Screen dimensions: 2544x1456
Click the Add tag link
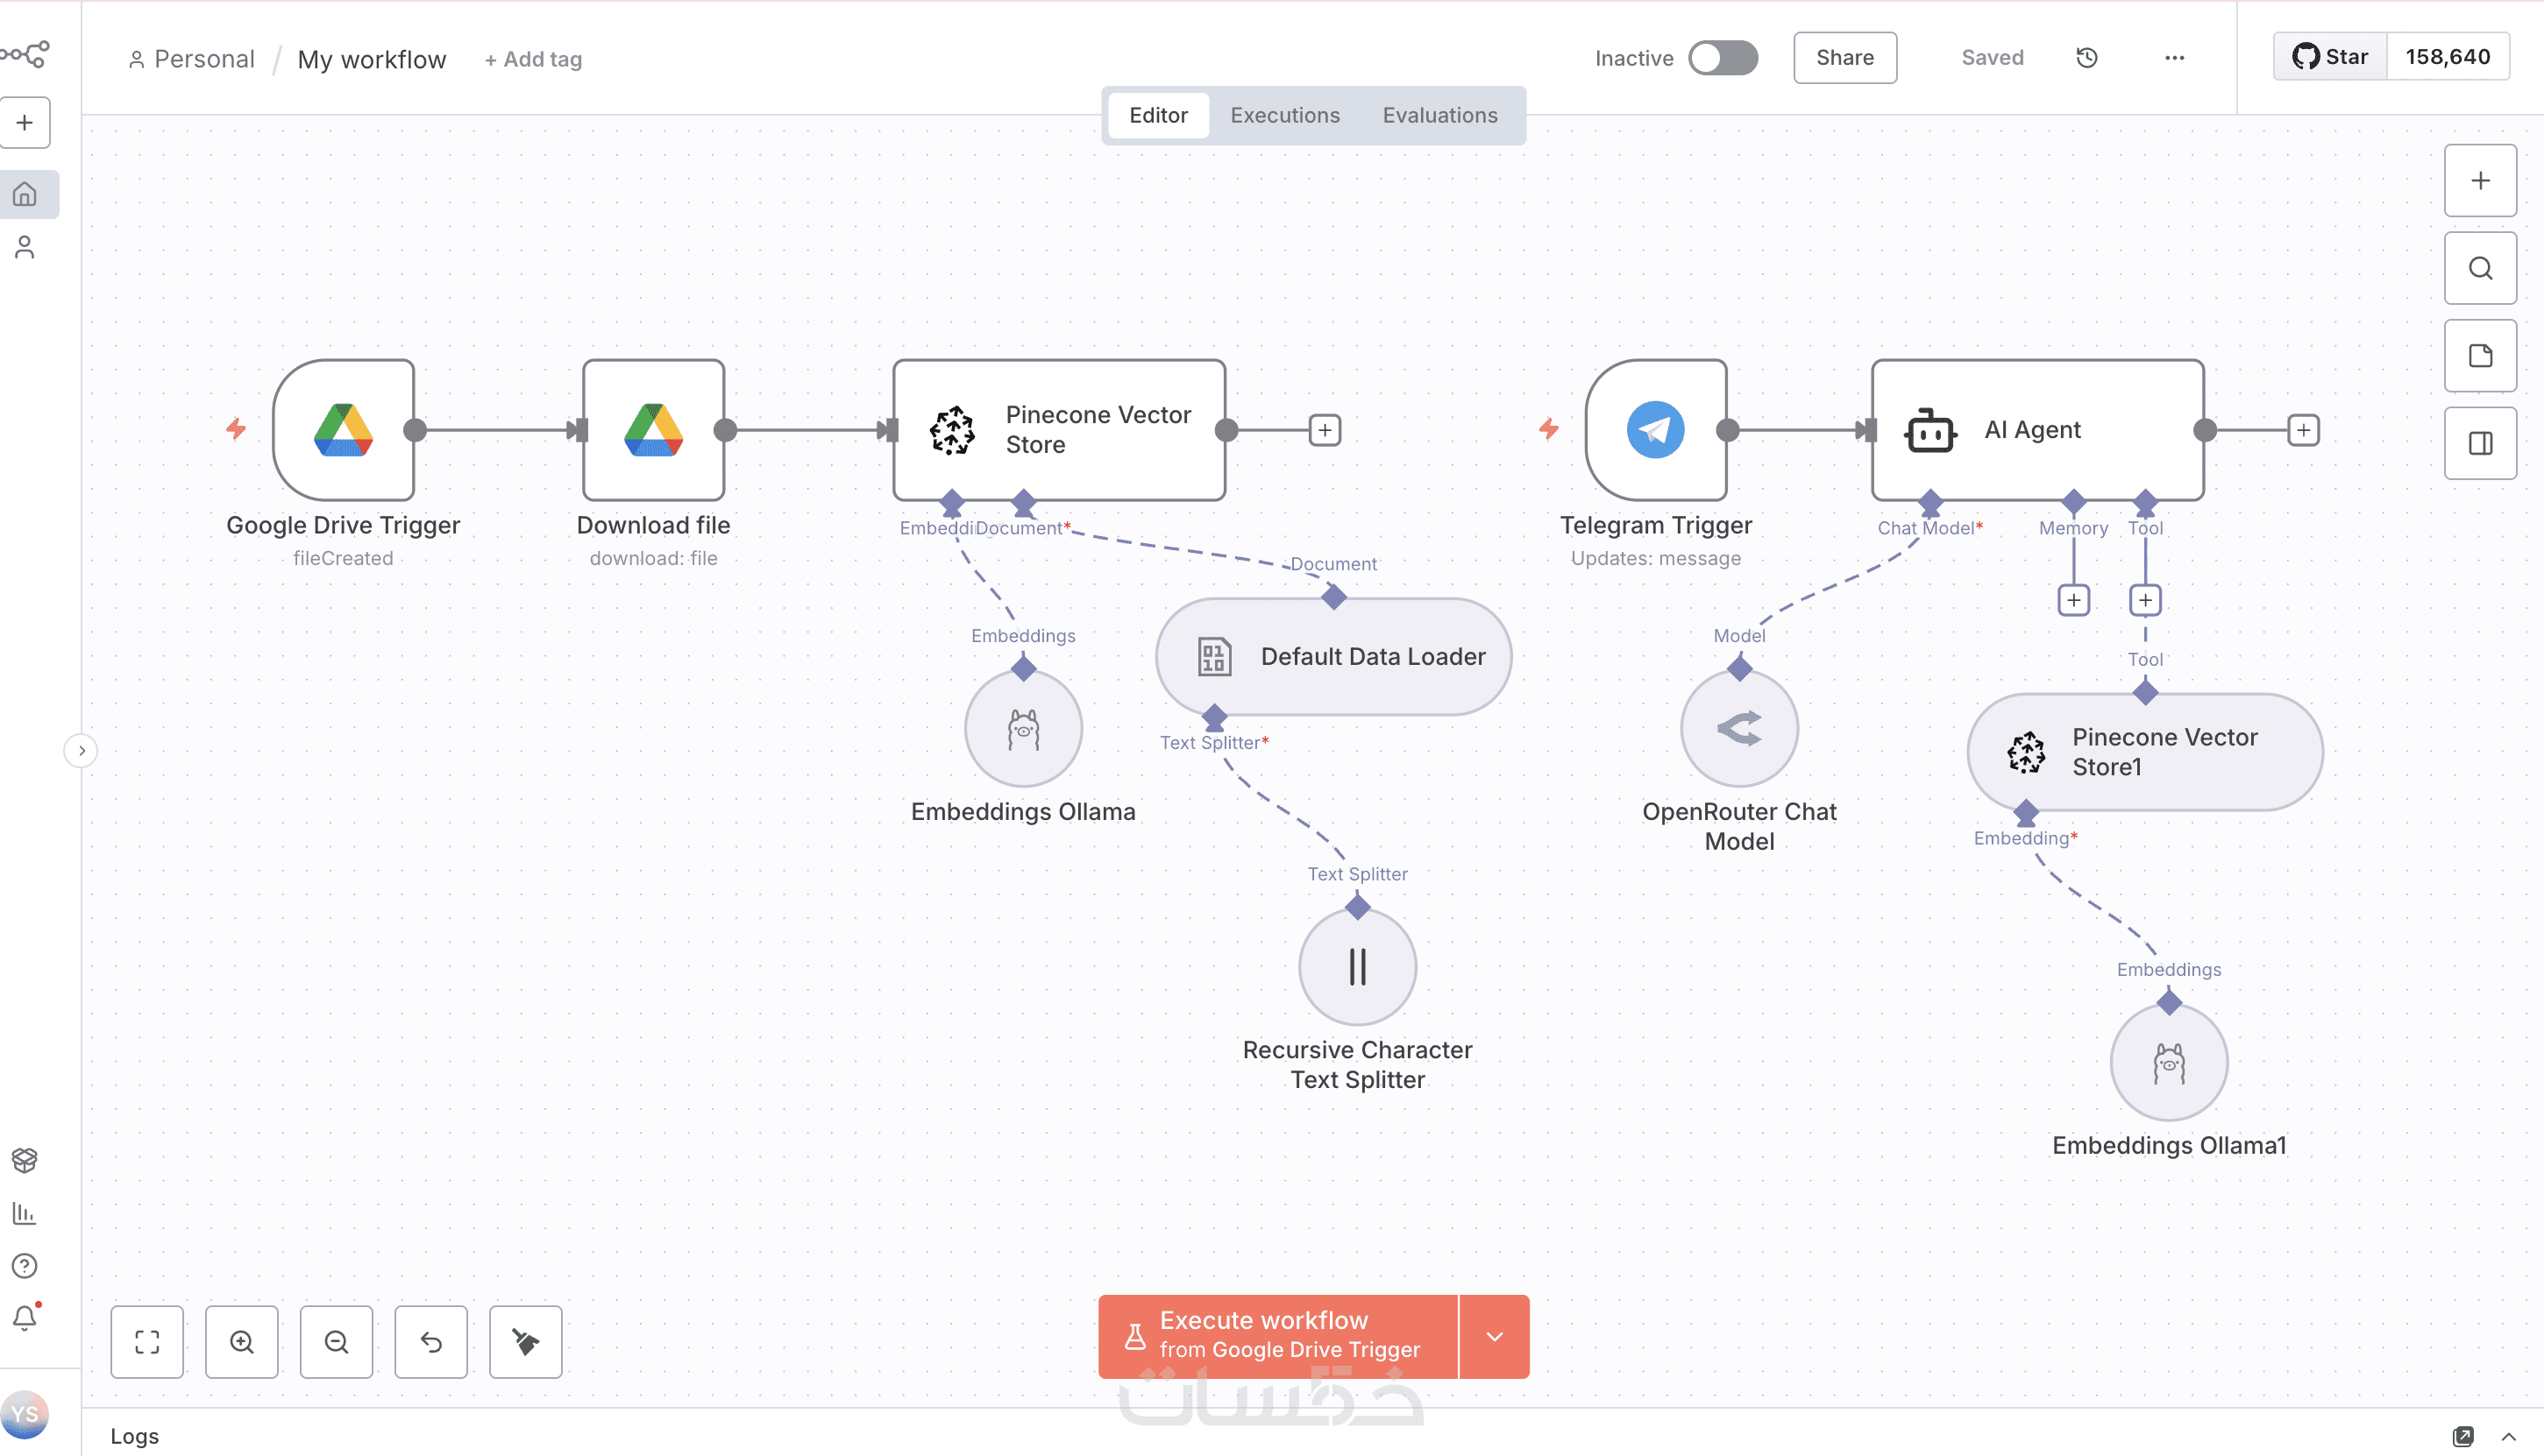532,60
